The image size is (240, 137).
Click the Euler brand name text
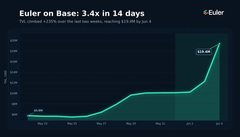(216, 13)
